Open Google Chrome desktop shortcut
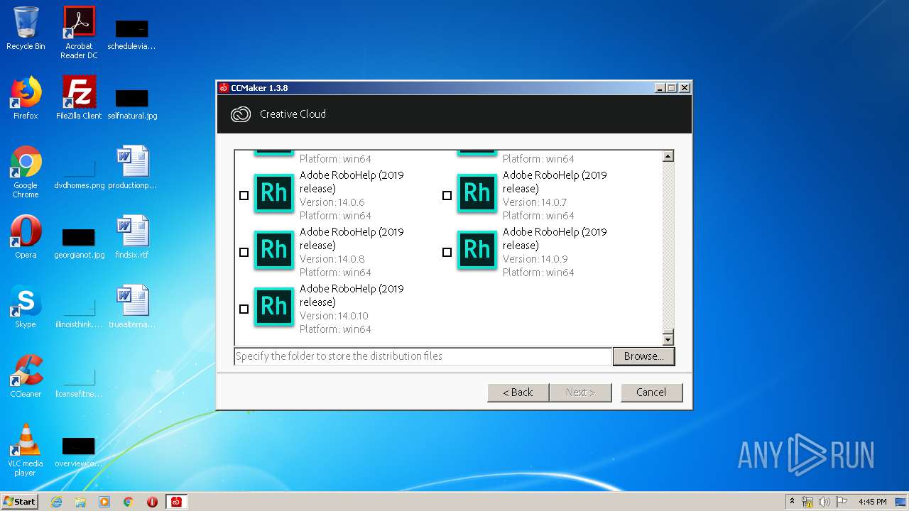 [26, 172]
